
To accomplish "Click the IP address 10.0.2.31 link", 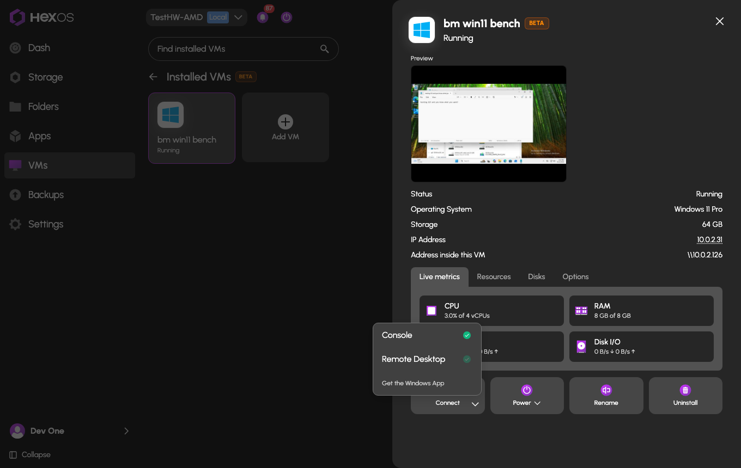I will point(709,239).
